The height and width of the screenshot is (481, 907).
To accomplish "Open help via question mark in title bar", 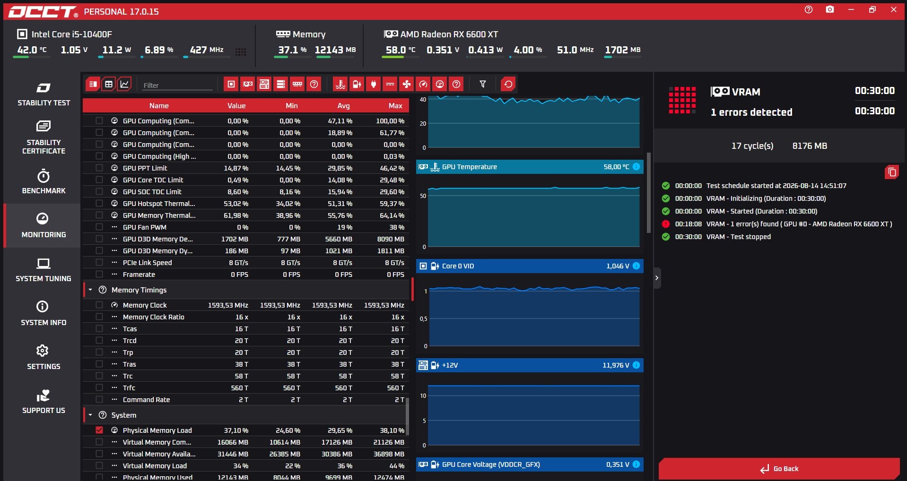I will 809,9.
